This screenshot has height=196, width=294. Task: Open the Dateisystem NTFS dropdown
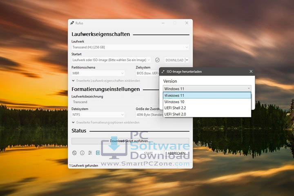tap(98, 115)
